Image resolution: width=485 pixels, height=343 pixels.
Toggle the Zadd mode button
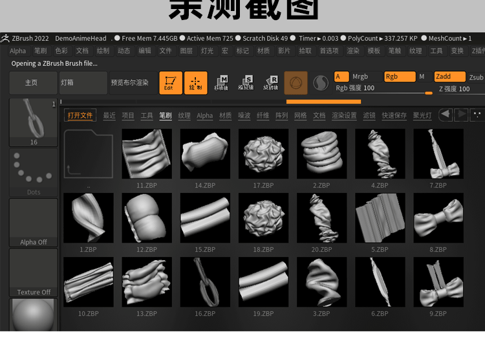pyautogui.click(x=449, y=76)
